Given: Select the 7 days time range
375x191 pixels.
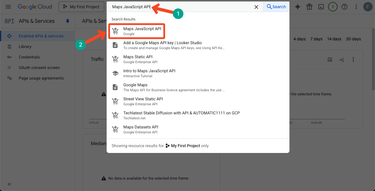Looking at the screenshot, I should 316,39.
